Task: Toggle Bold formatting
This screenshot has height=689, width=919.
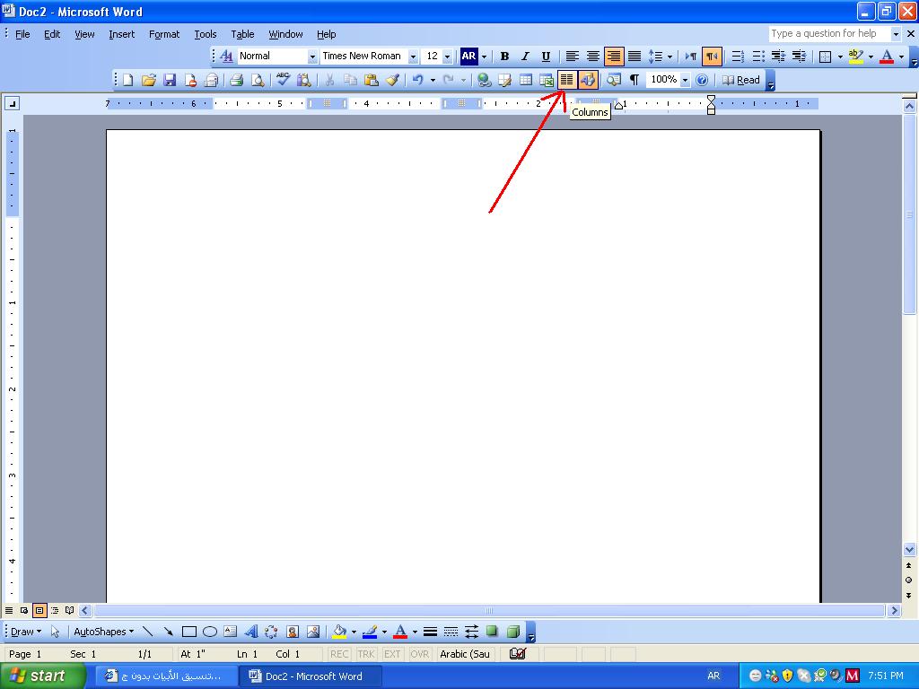Action: point(504,57)
